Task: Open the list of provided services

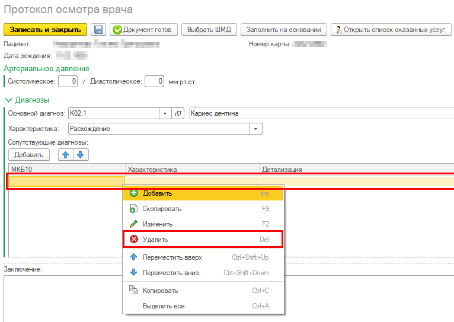Action: 391,30
